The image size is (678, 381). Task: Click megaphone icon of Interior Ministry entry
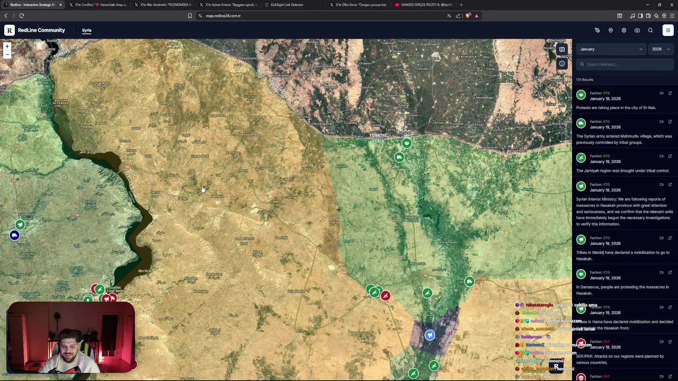coord(581,187)
